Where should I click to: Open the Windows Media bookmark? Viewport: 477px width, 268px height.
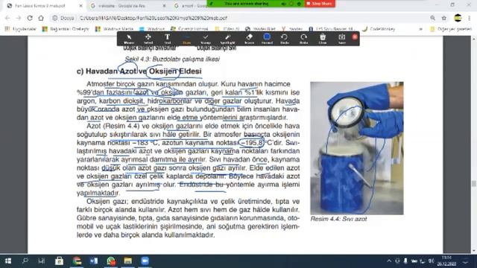click(x=114, y=29)
